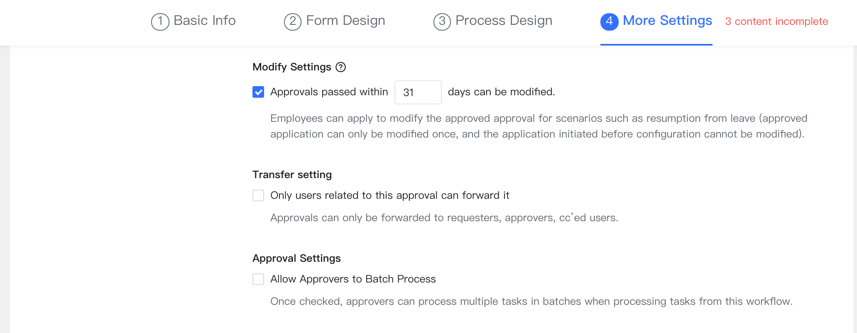The width and height of the screenshot is (857, 333).
Task: Click the days input field showing 31
Action: [418, 92]
